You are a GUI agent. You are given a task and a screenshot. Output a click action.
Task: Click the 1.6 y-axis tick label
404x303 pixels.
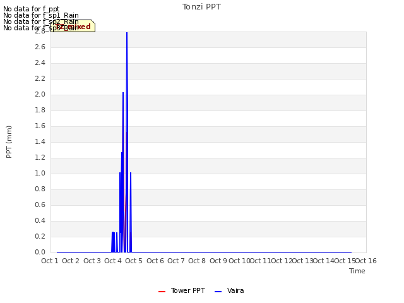(40, 126)
